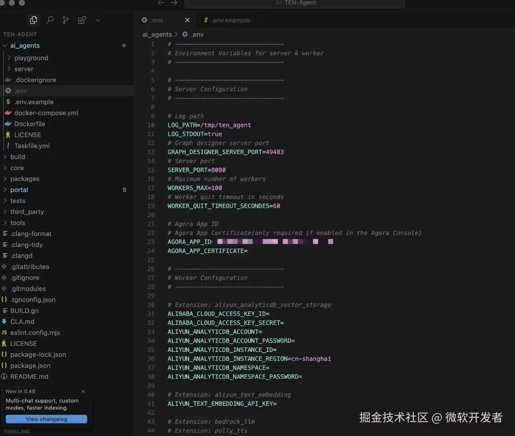Viewport: 515px width, 436px height.
Task: Open the root LICENSE file below eslint.config.mjs
Action: click(x=67, y=344)
